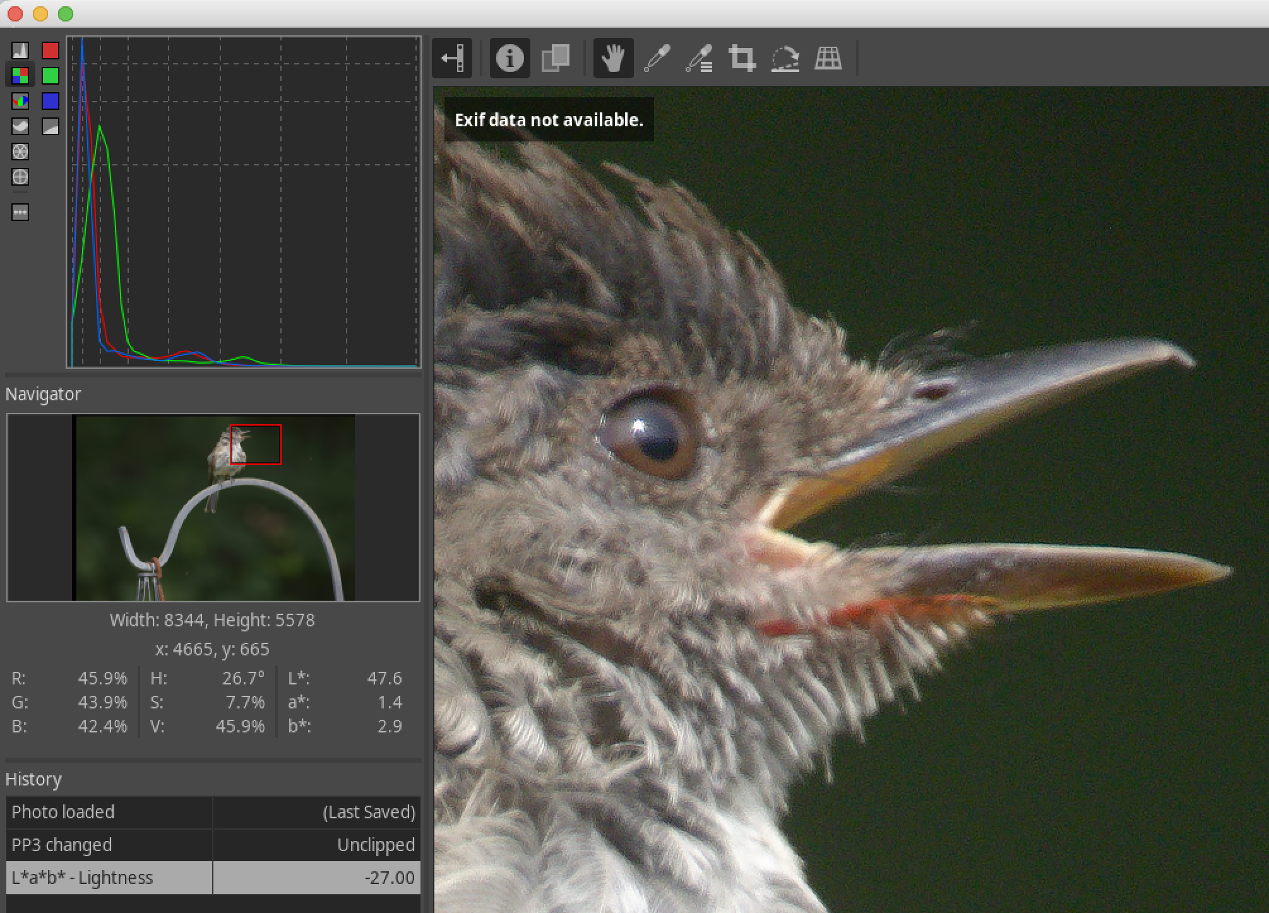Image resolution: width=1269 pixels, height=913 pixels.
Task: Select the lockable color picker tool
Action: click(x=700, y=59)
